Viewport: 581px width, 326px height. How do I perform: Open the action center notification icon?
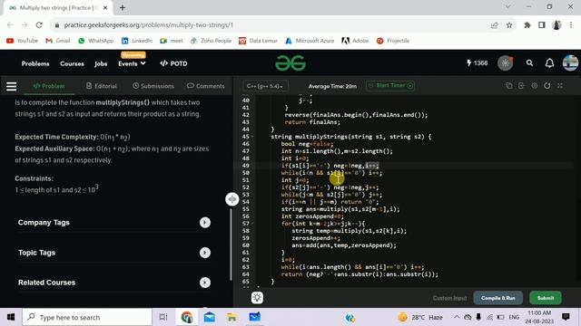pos(566,317)
